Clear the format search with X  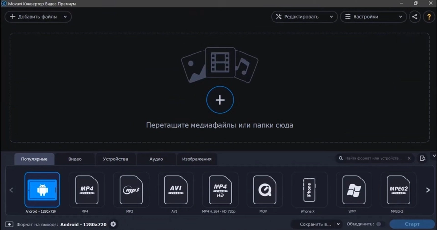click(x=409, y=158)
